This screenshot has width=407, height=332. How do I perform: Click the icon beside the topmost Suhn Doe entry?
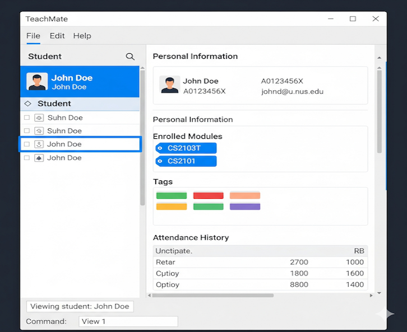click(x=39, y=118)
